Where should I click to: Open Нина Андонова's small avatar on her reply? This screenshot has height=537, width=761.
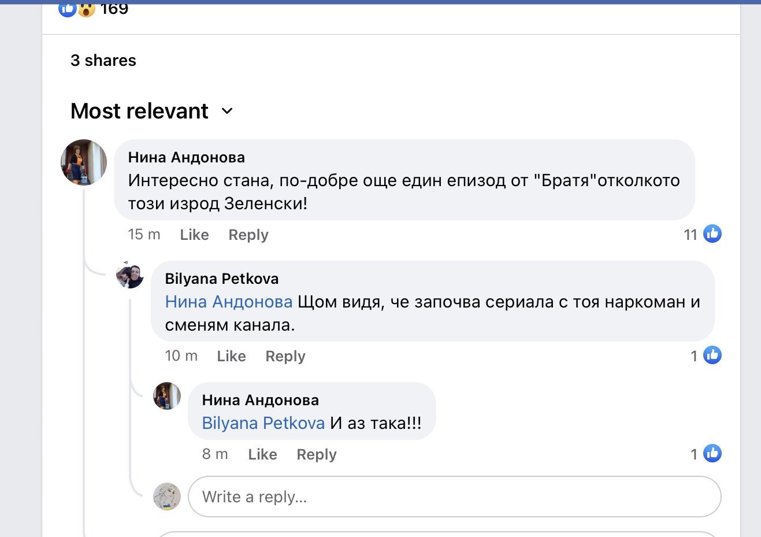167,396
